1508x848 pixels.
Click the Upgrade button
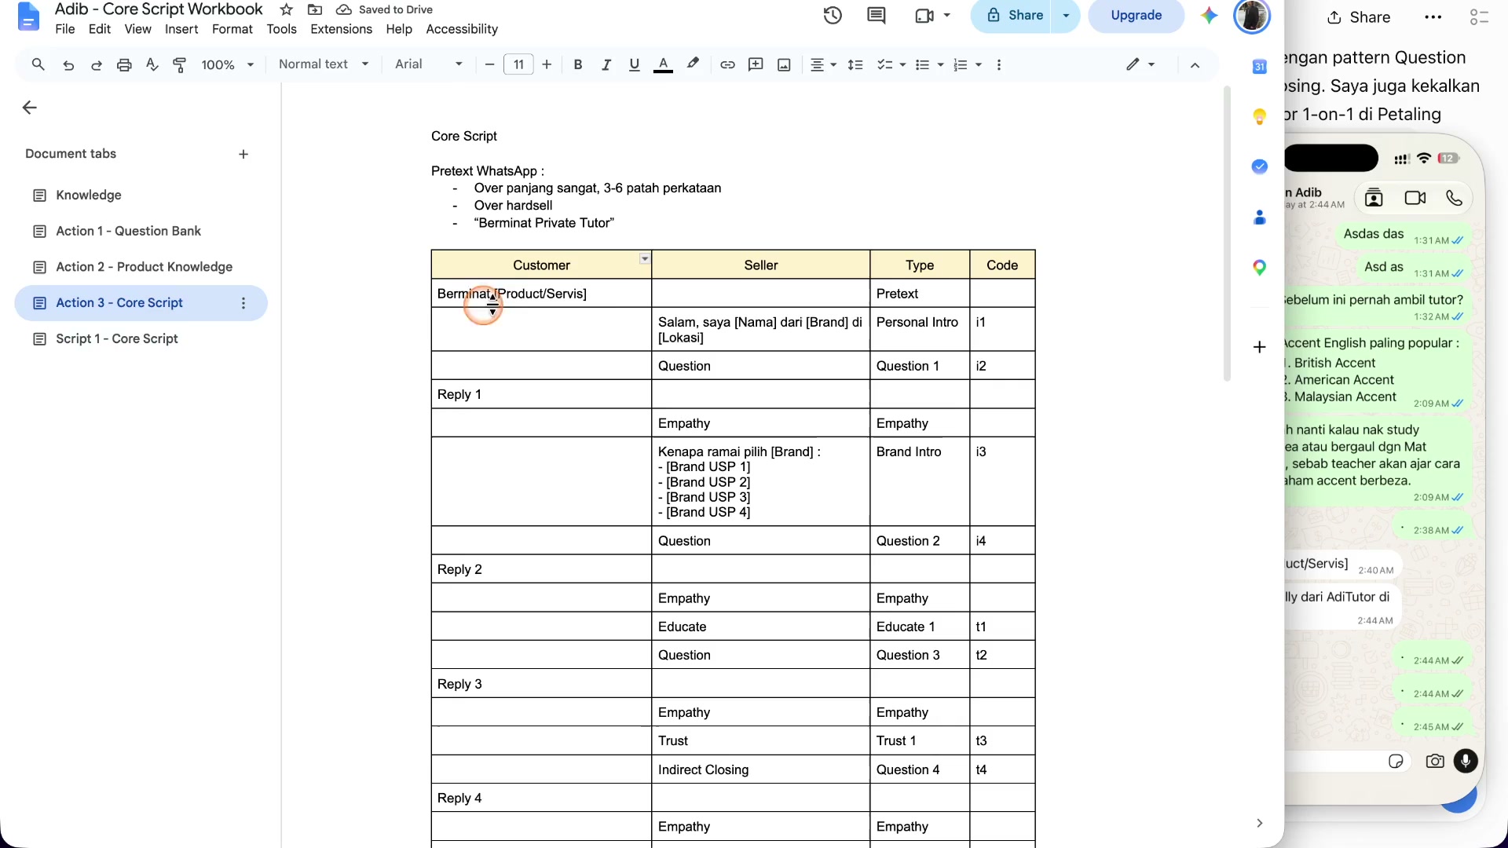1136,16
